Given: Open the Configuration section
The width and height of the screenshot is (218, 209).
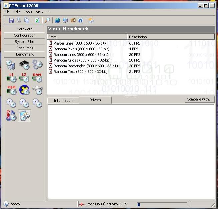Looking at the screenshot, I should [24, 35].
